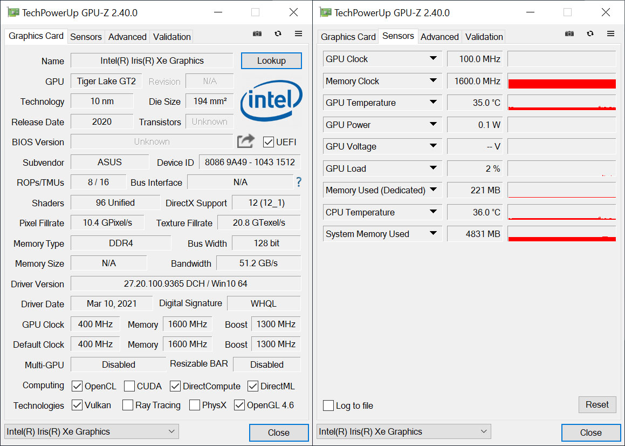The width and height of the screenshot is (625, 446).
Task: Toggle the CUDA checkbox
Action: pyautogui.click(x=129, y=386)
